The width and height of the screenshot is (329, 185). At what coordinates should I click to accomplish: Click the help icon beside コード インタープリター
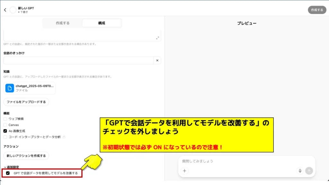tap(64, 137)
